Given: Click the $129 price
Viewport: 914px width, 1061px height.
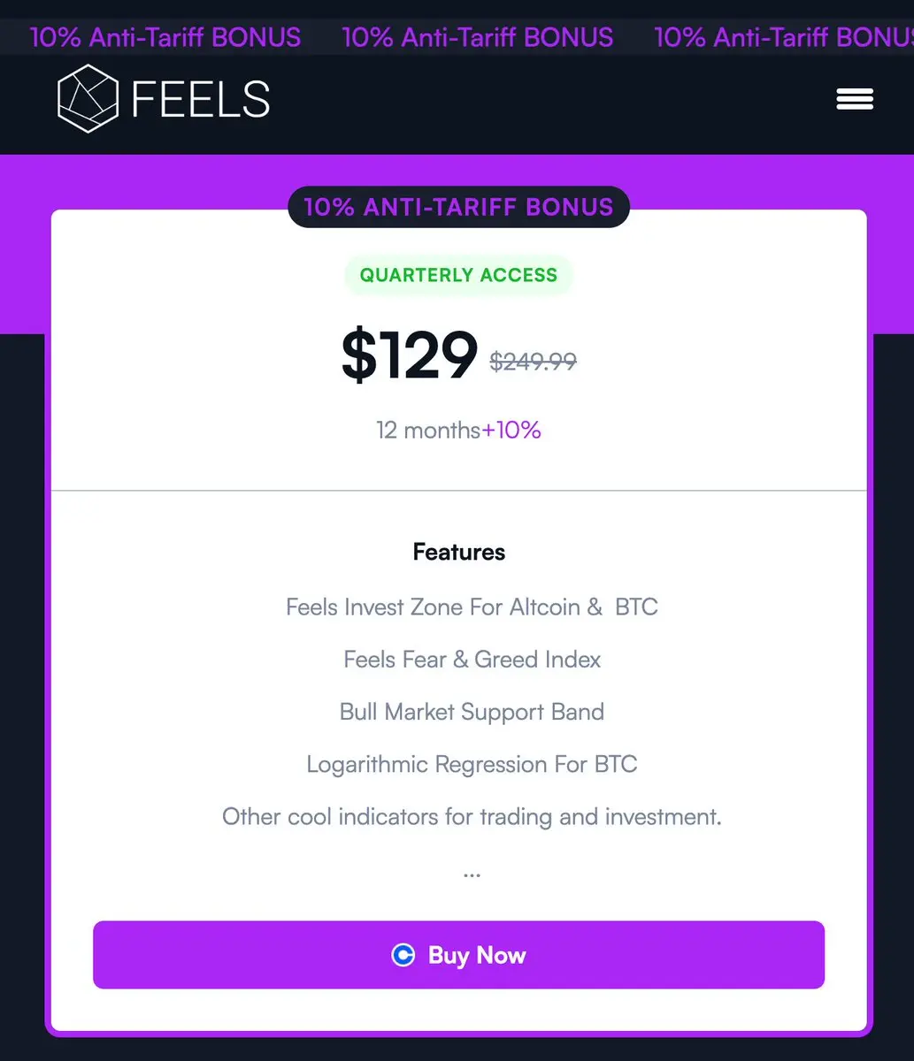Looking at the screenshot, I should pos(410,355).
